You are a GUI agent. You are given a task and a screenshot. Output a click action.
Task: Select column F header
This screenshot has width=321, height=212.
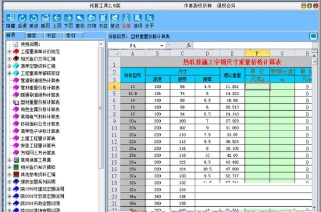pos(257,53)
